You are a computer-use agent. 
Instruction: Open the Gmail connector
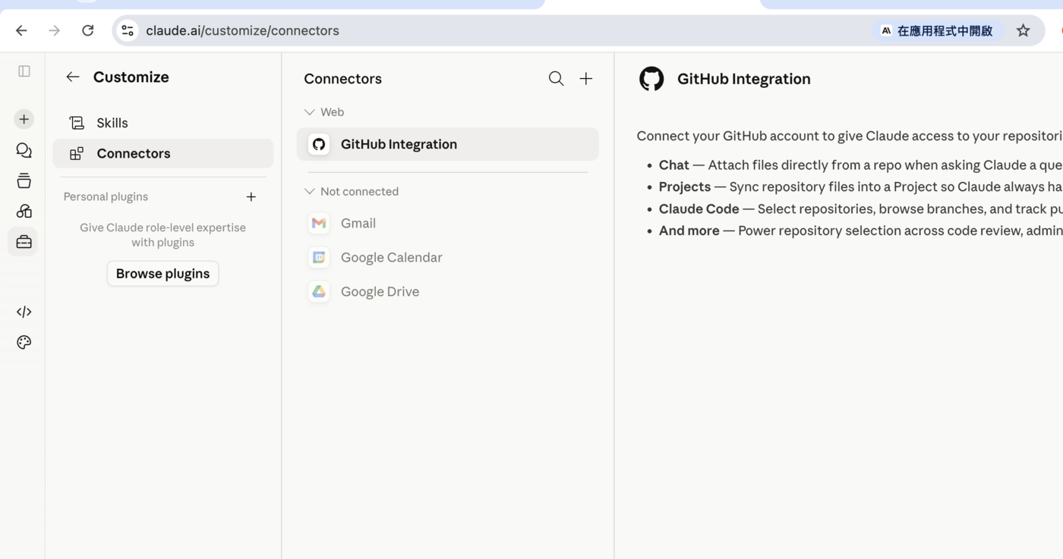point(448,223)
